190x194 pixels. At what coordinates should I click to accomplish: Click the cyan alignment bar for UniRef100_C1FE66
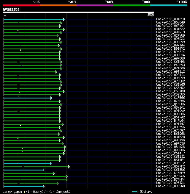[27, 98]
